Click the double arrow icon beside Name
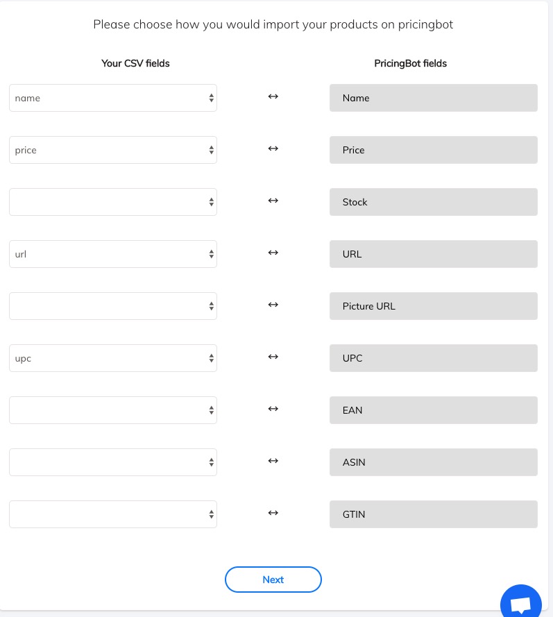 [273, 96]
